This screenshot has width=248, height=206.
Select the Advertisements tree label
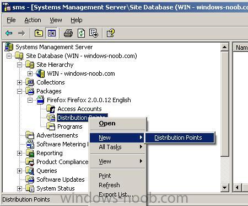pos(57,135)
